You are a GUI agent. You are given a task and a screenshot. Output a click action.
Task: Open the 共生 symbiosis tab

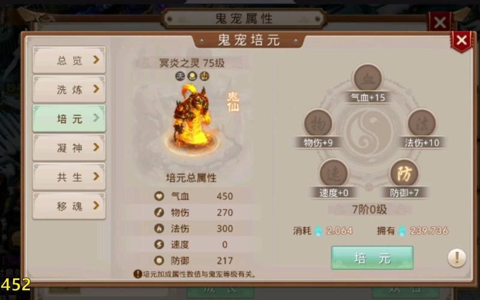pos(69,176)
